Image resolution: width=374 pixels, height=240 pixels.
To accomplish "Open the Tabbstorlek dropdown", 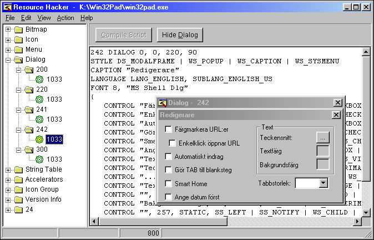I will (323, 183).
